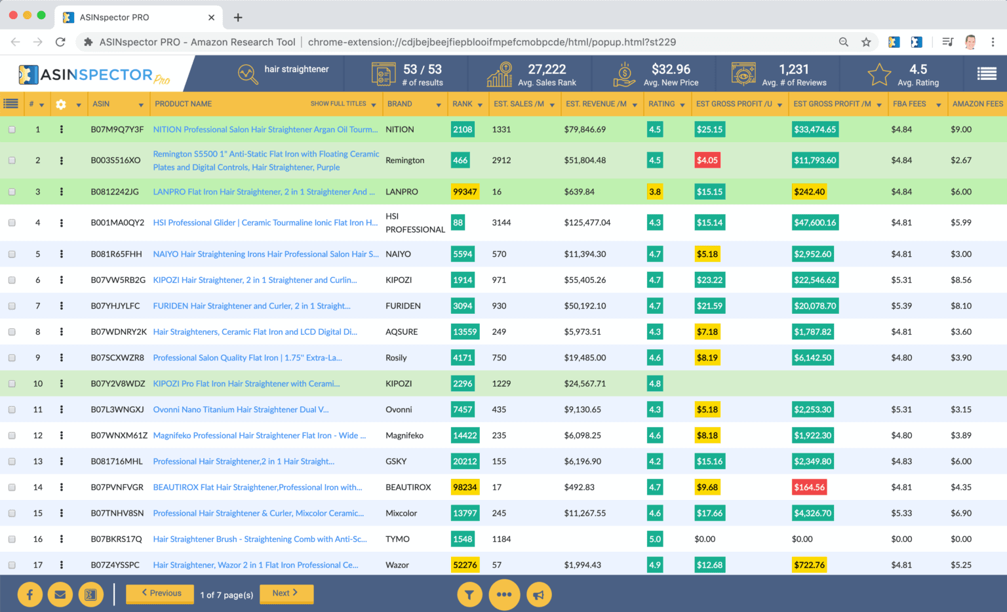This screenshot has height=612, width=1007.
Task: Click the Avg. reviews eye icon
Action: (x=743, y=74)
